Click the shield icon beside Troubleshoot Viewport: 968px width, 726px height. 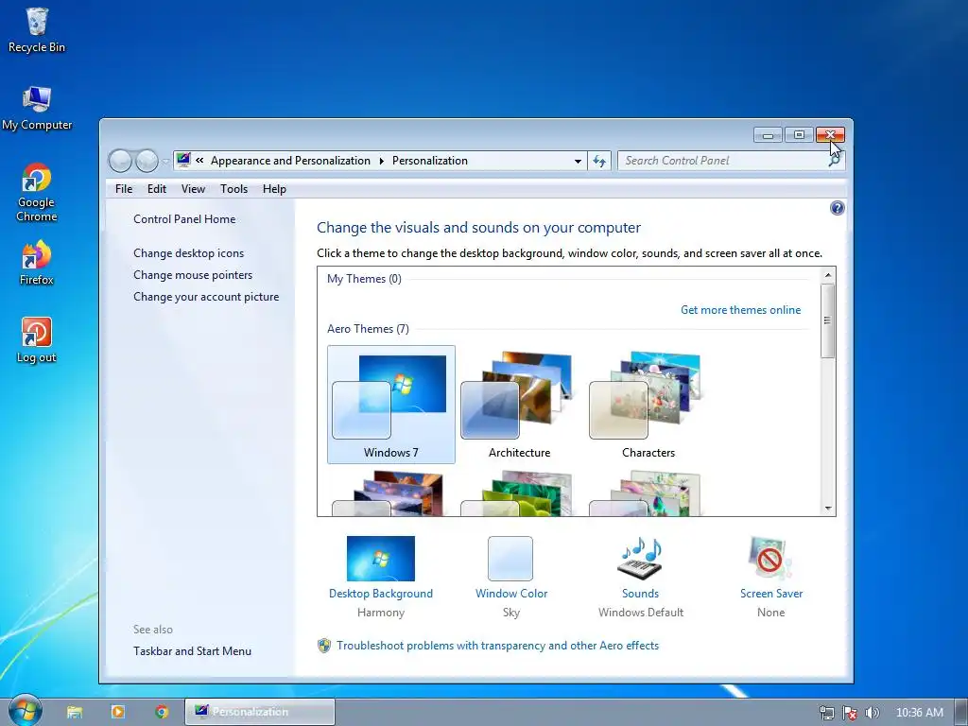[324, 646]
